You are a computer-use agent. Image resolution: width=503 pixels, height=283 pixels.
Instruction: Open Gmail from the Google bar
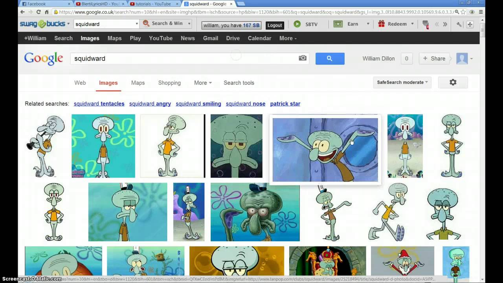[x=211, y=38]
